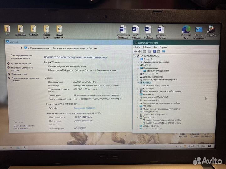Collapse the 'Процессоры' node
Viewport: 226px width, 169px height.
point(138,117)
